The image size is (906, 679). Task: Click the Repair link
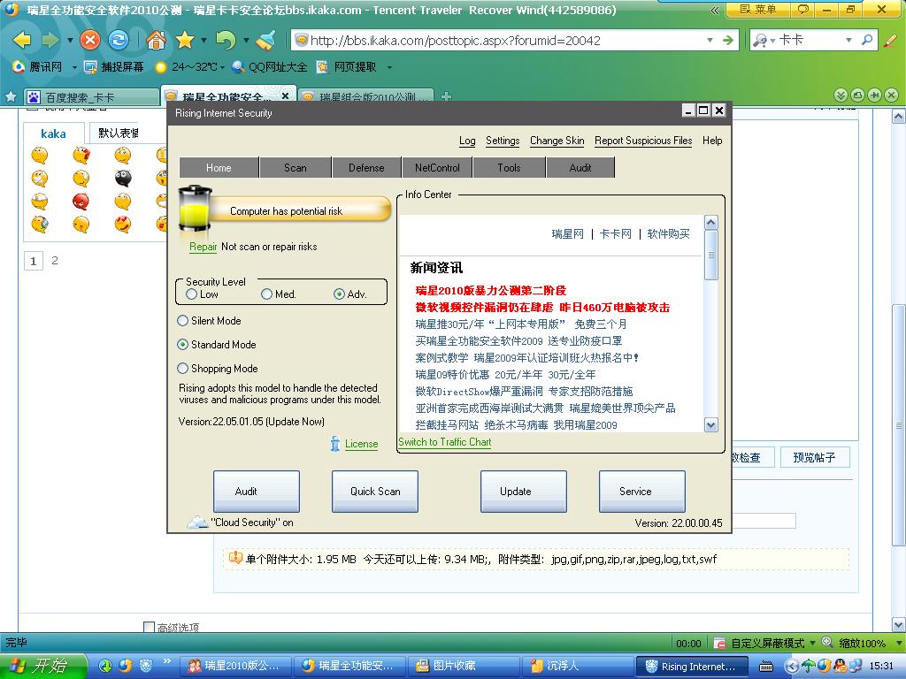(x=203, y=247)
